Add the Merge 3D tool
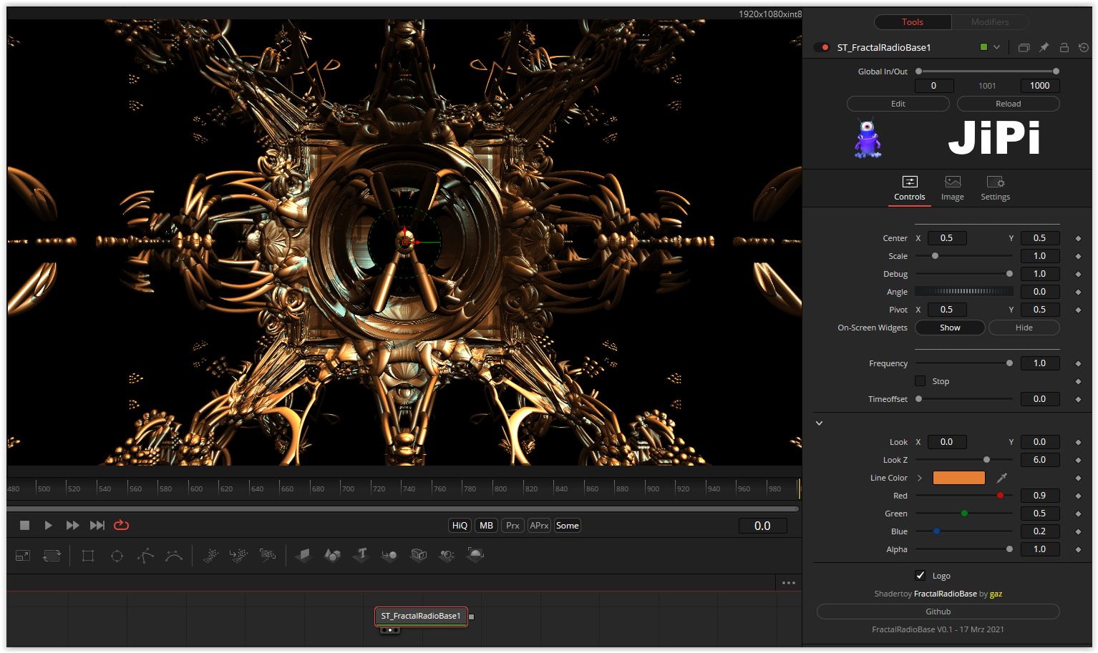Image resolution: width=1098 pixels, height=653 pixels. pyautogui.click(x=389, y=555)
